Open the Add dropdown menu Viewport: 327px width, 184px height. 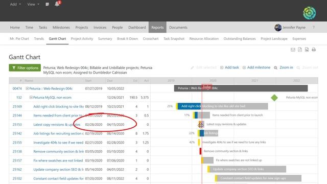pyautogui.click(x=15, y=4)
